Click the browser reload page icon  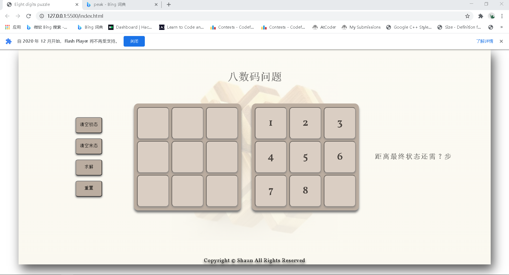click(29, 16)
